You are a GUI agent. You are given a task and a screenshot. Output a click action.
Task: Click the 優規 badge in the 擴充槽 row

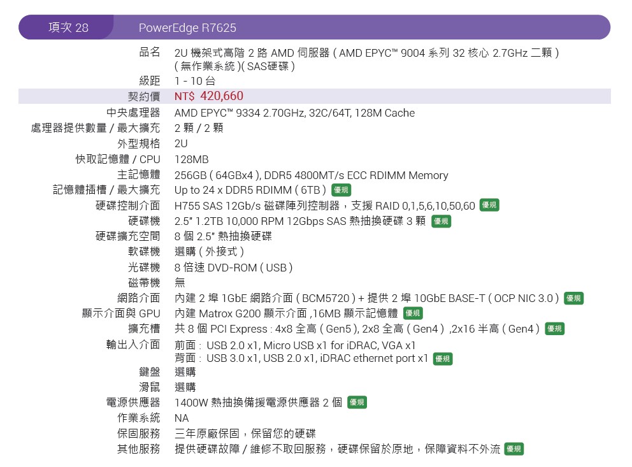click(555, 329)
